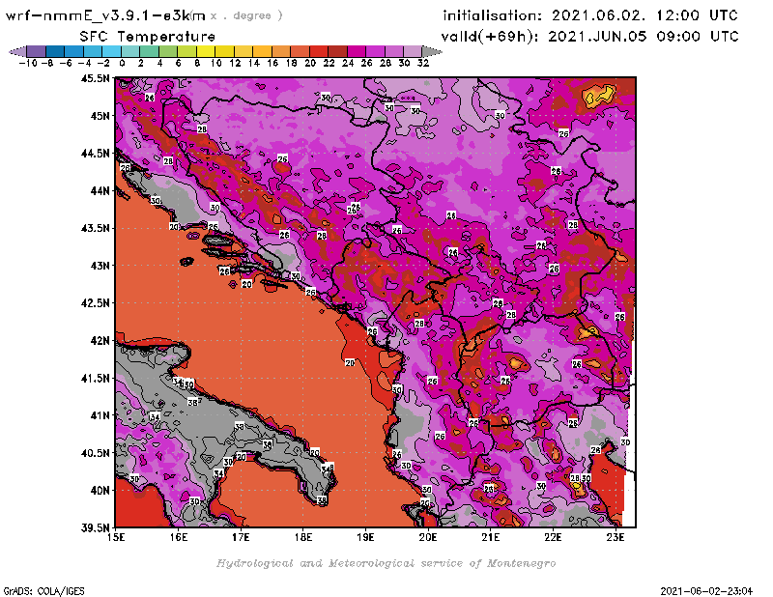This screenshot has height=597, width=773.
Task: Select the 16E longitude axis label
Action: tap(179, 537)
